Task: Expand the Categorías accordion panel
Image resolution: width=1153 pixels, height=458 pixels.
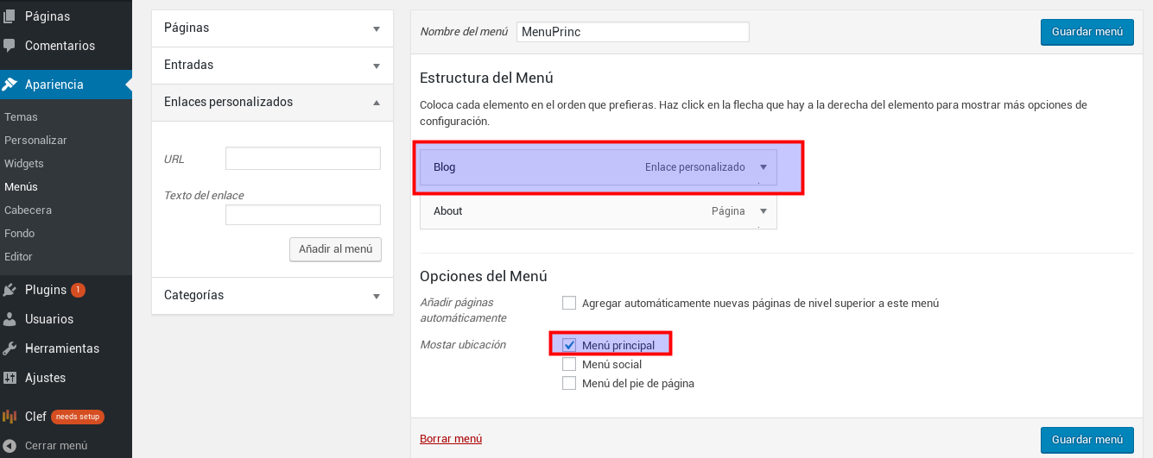Action: 376,296
